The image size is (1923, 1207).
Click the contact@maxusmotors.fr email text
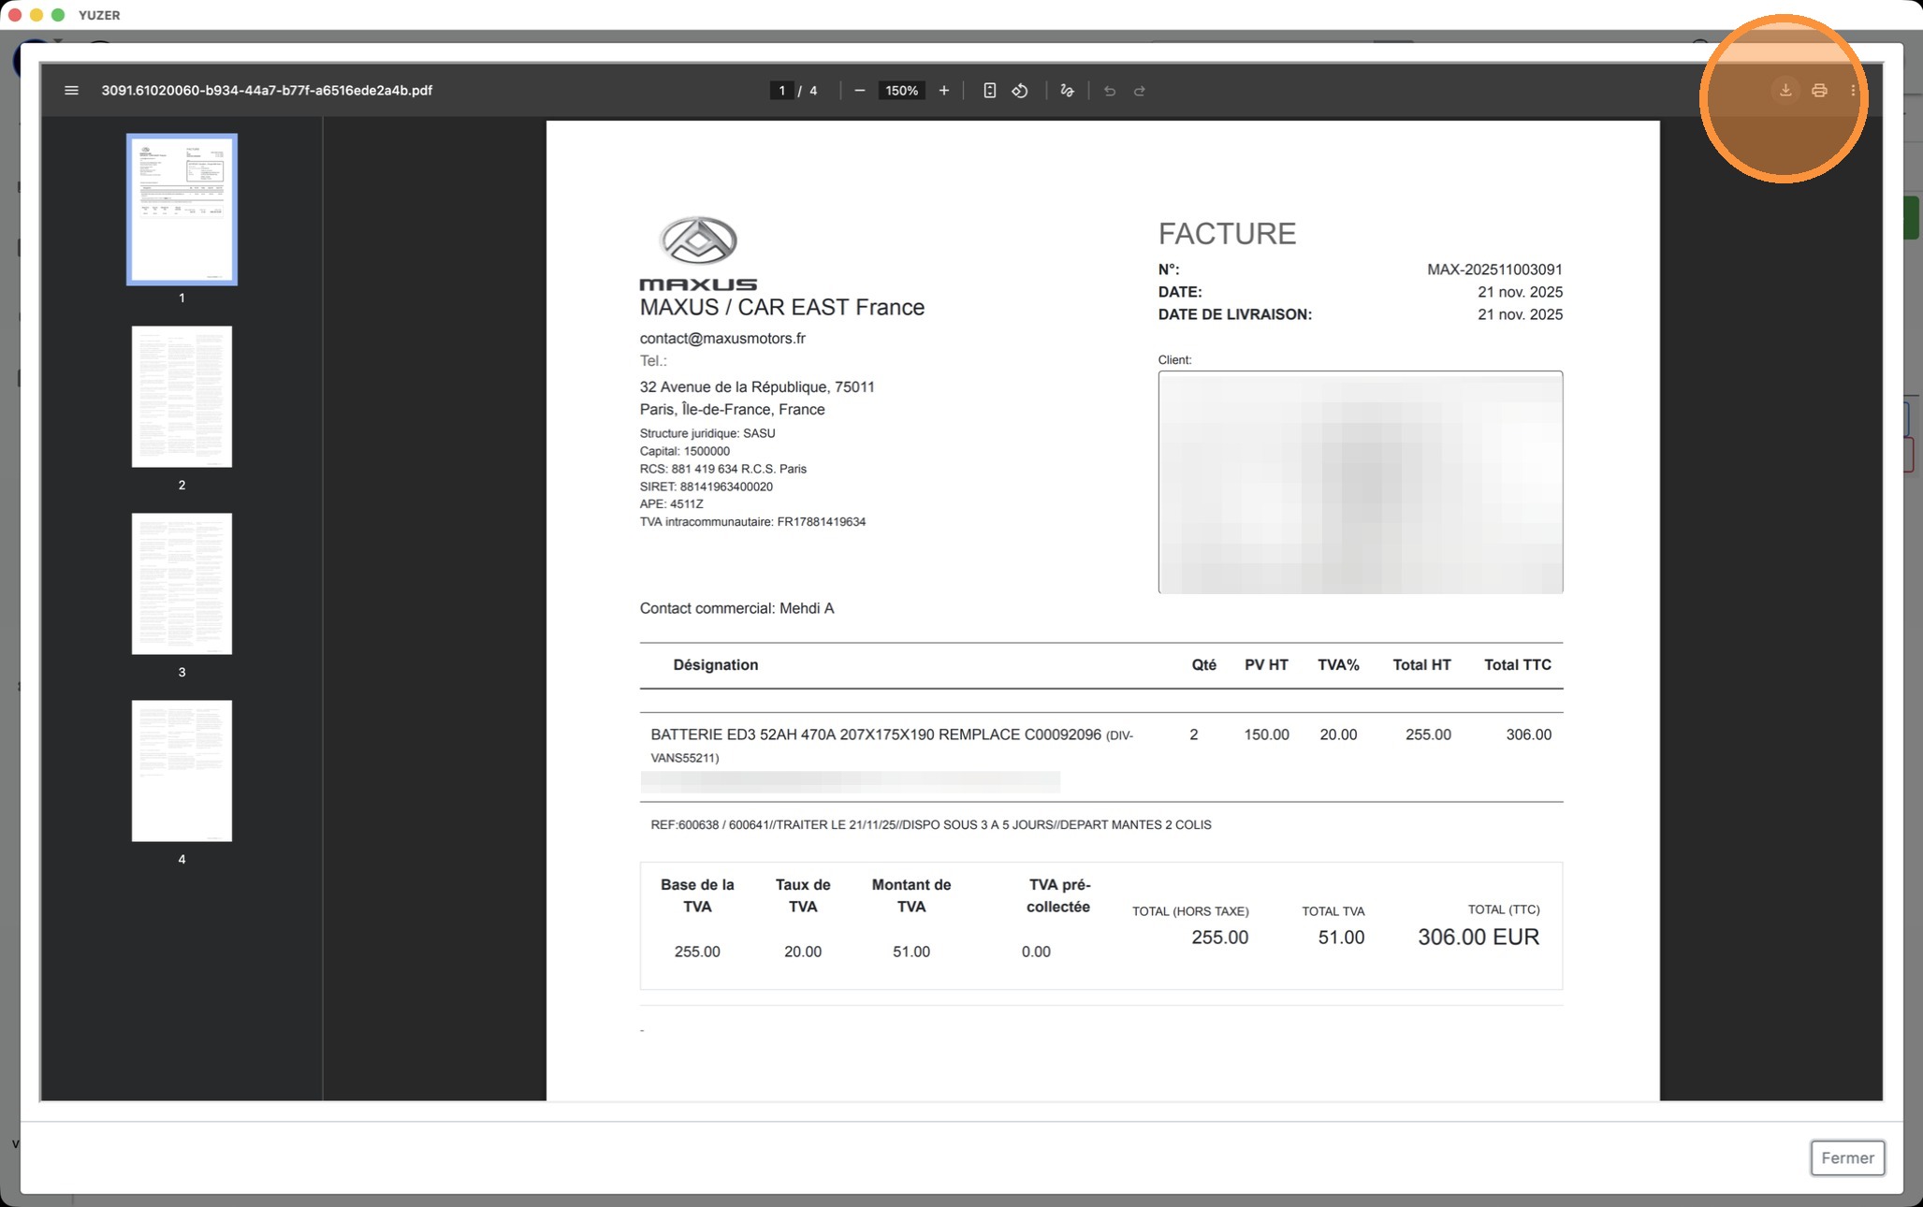(x=721, y=339)
